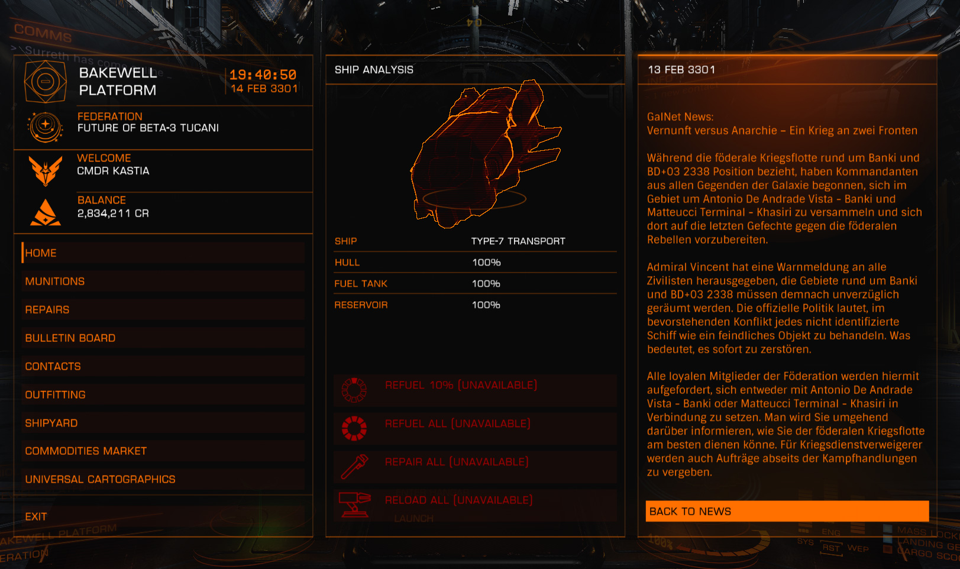Open the Contacts menu
This screenshot has height=569, width=960.
[x=163, y=366]
